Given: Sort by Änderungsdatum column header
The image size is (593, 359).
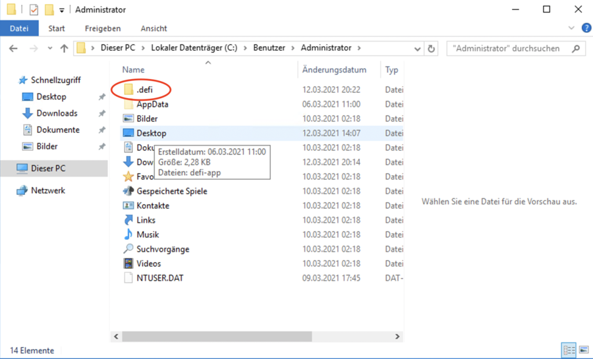Looking at the screenshot, I should click(x=333, y=69).
